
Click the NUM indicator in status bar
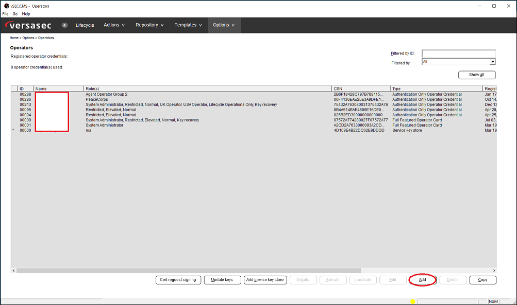493,301
